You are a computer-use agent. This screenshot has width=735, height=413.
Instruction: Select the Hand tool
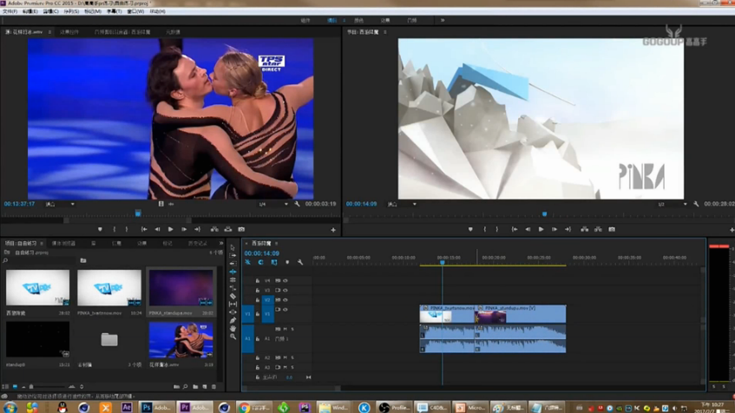coord(233,329)
